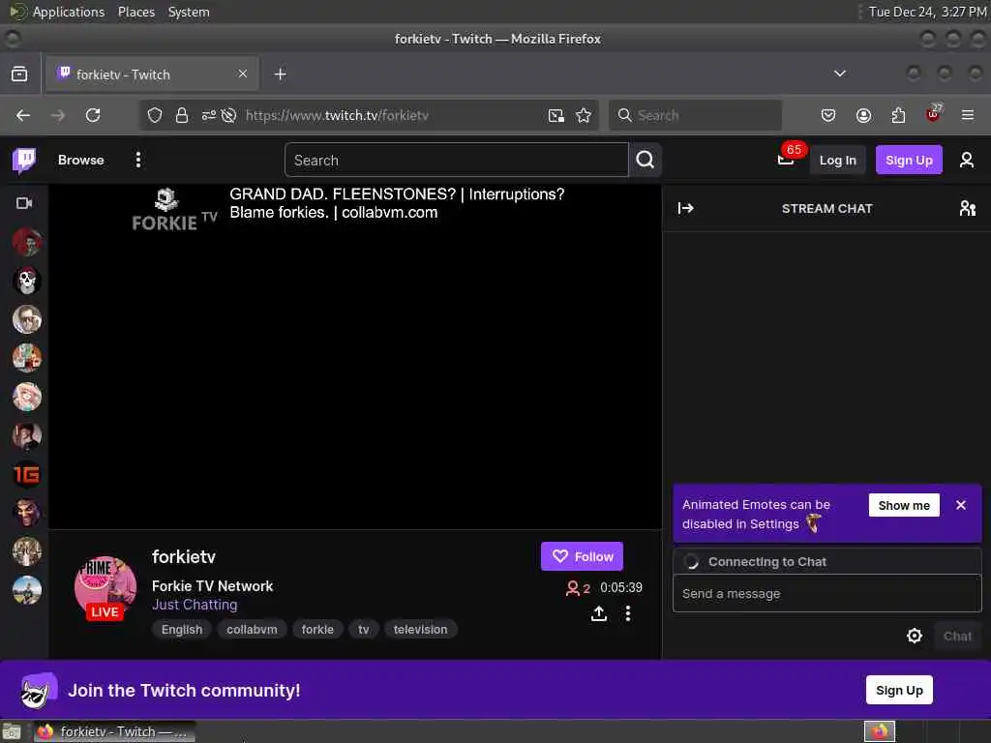Dismiss the Animated Emotes notice
Screen dimensions: 991x743
[x=961, y=505]
